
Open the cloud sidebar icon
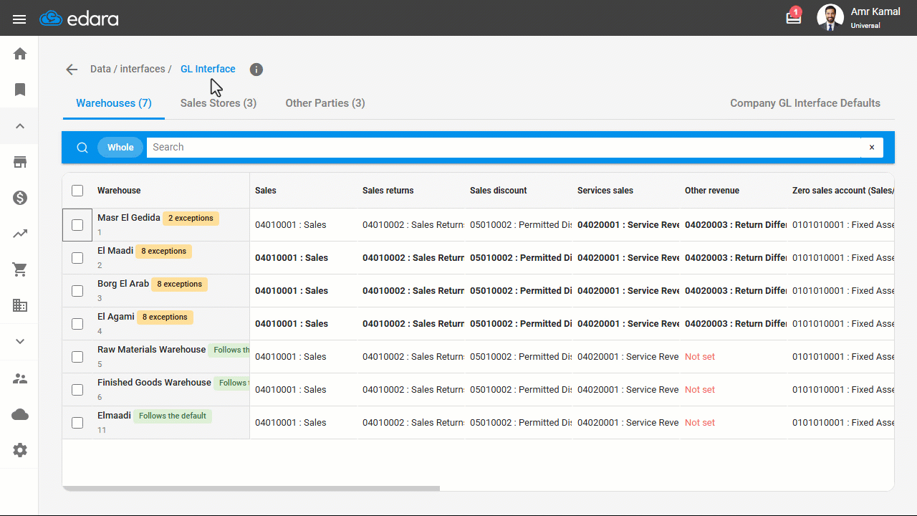(20, 414)
